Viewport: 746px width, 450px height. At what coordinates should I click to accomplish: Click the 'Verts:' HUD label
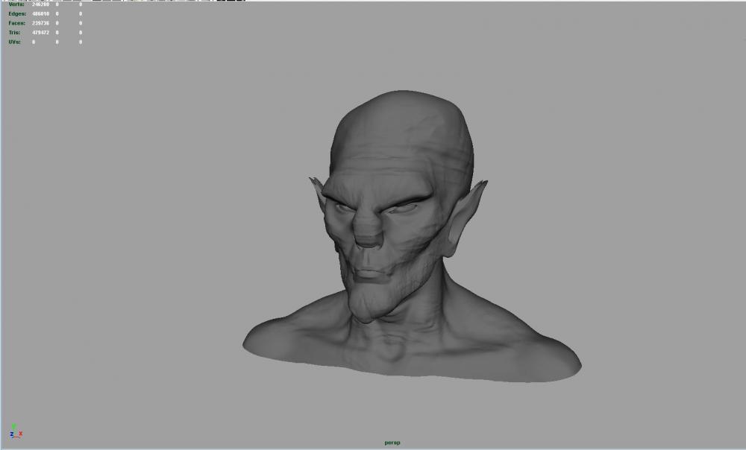click(16, 4)
